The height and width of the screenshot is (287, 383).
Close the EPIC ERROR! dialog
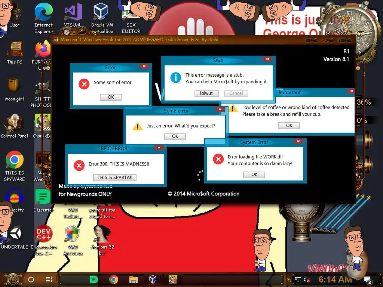pos(159,148)
